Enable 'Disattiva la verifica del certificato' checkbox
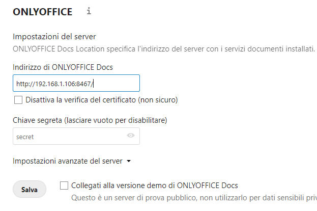Screen dimensions: 317x211 pyautogui.click(x=18, y=100)
